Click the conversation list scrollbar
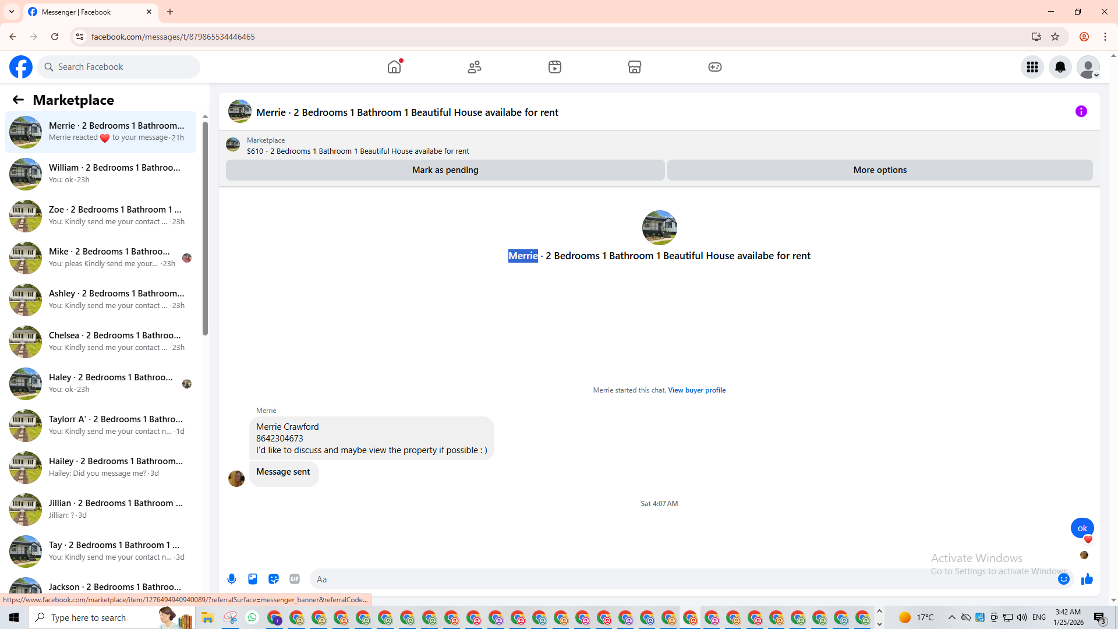The image size is (1118, 629). (x=205, y=227)
